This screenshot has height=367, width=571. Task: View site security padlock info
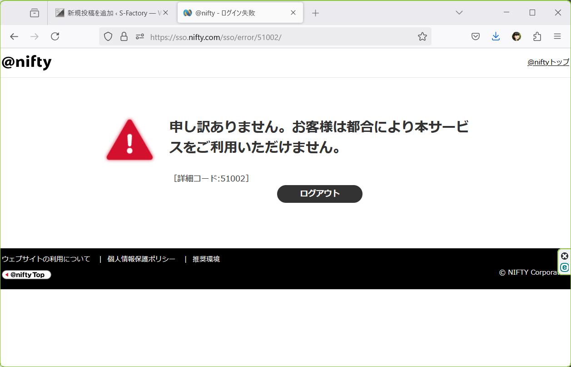coord(124,37)
